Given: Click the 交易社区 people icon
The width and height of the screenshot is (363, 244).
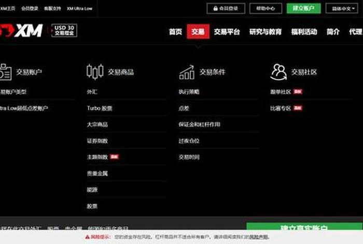Looking at the screenshot, I should 278,72.
